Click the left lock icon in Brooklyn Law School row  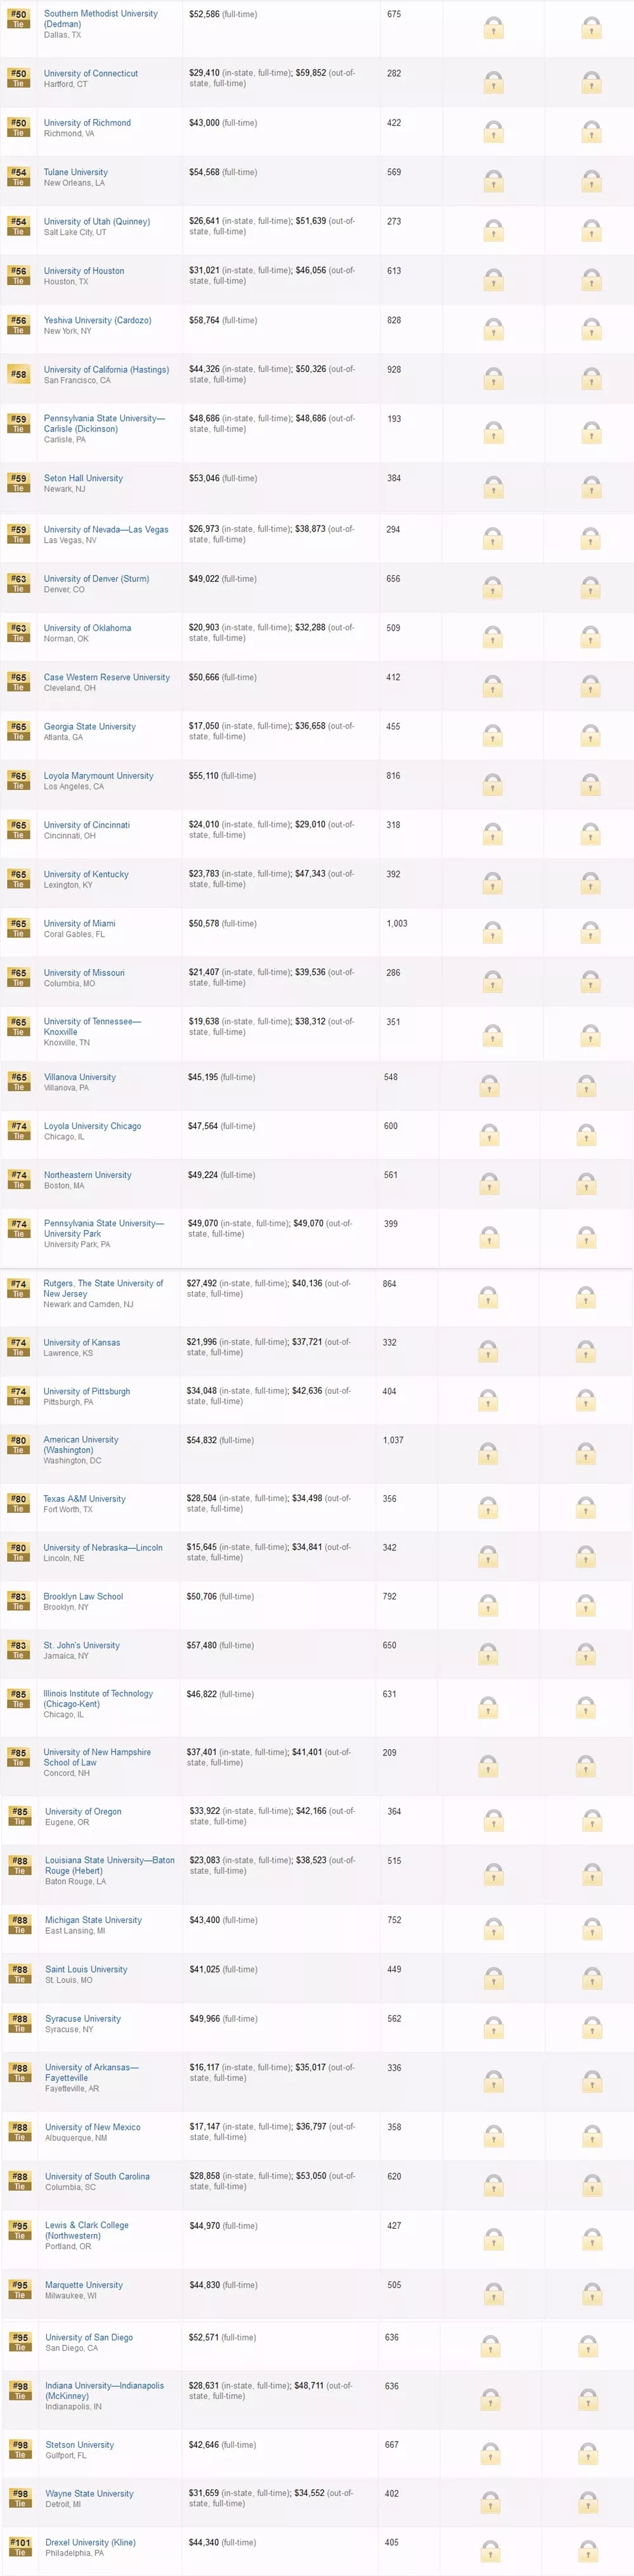pyautogui.click(x=488, y=1606)
